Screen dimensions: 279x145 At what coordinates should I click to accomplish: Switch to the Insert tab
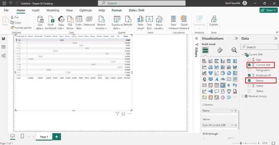coord(36,10)
